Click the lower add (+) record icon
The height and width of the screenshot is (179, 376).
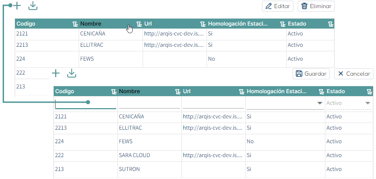tap(56, 73)
